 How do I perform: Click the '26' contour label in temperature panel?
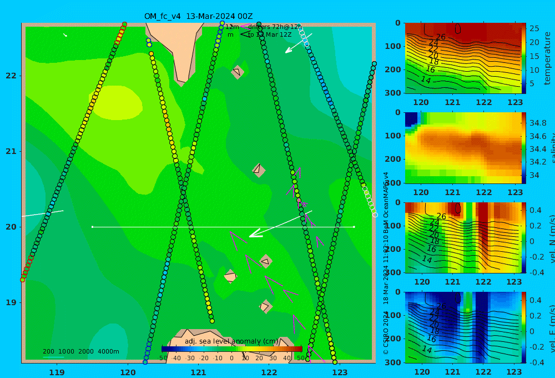pos(440,37)
